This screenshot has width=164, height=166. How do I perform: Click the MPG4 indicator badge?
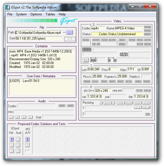pyautogui.click(x=147, y=31)
